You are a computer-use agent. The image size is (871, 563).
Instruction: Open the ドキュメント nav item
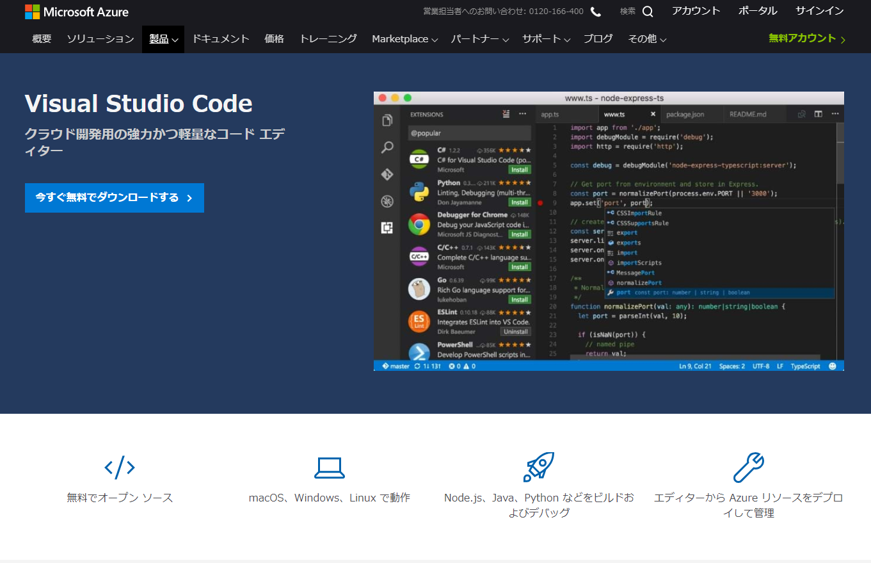coord(221,39)
